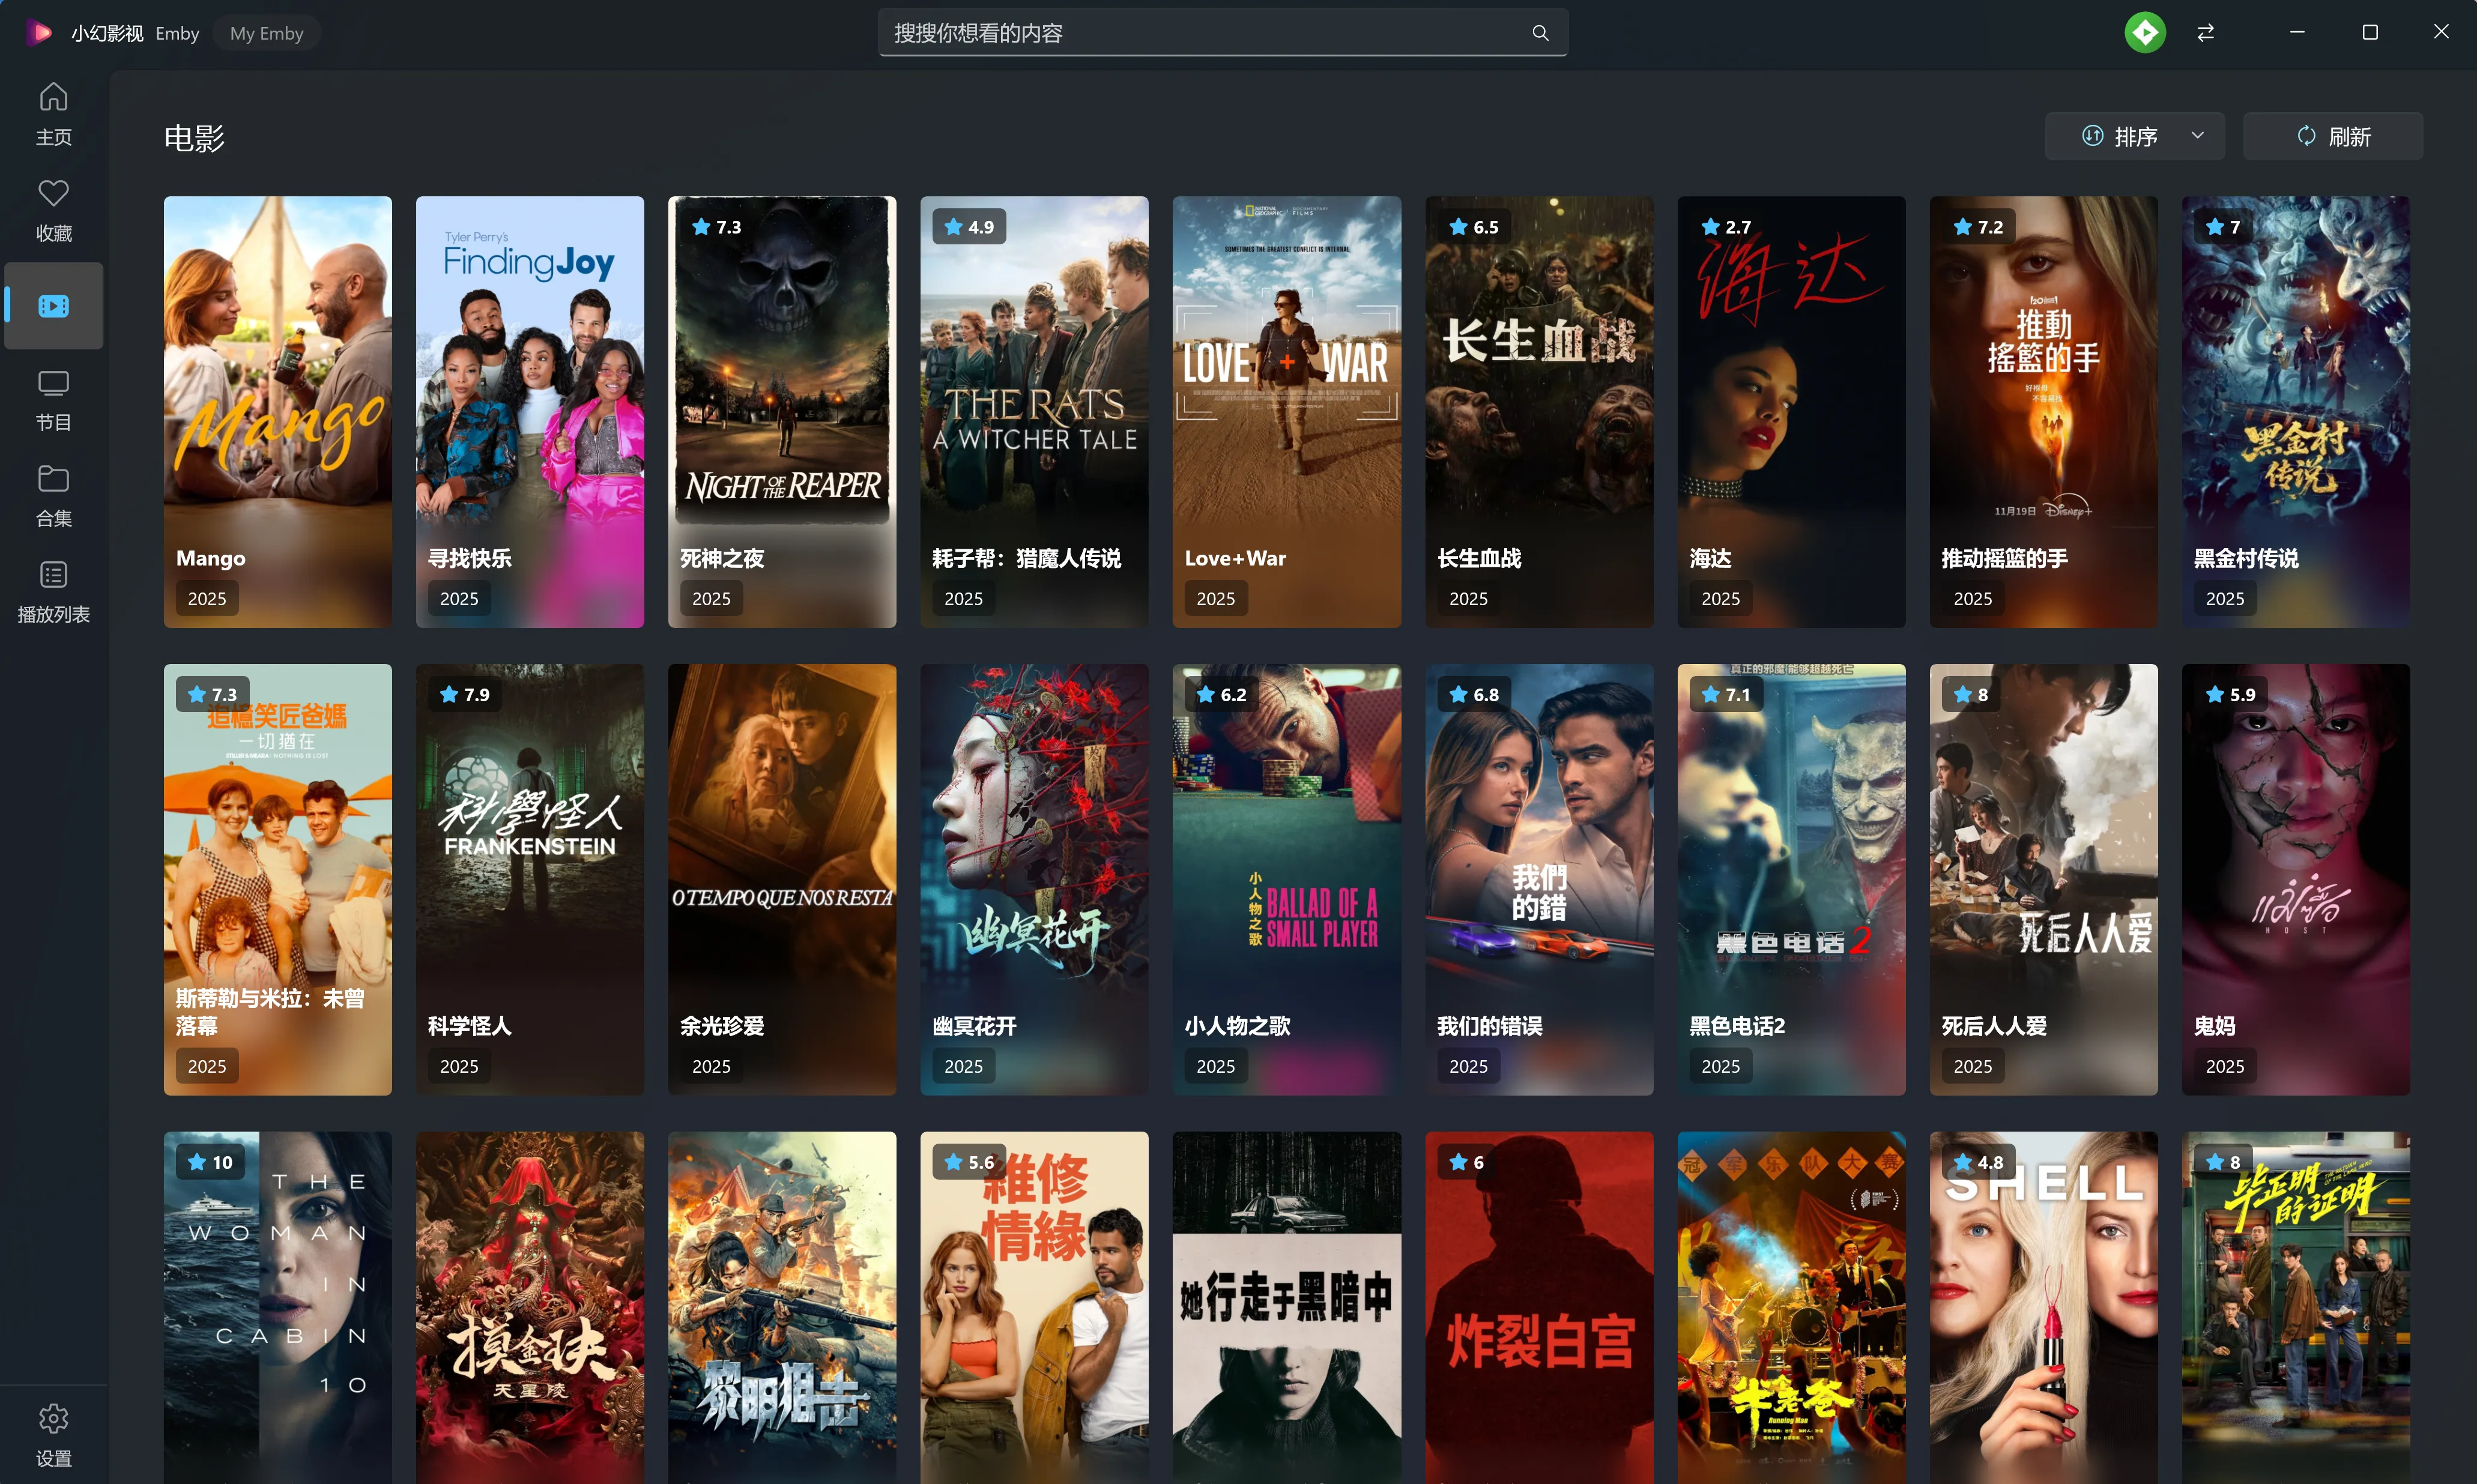Image resolution: width=2477 pixels, height=1484 pixels.
Task: Select the movie library sidebar icon
Action: (53, 305)
